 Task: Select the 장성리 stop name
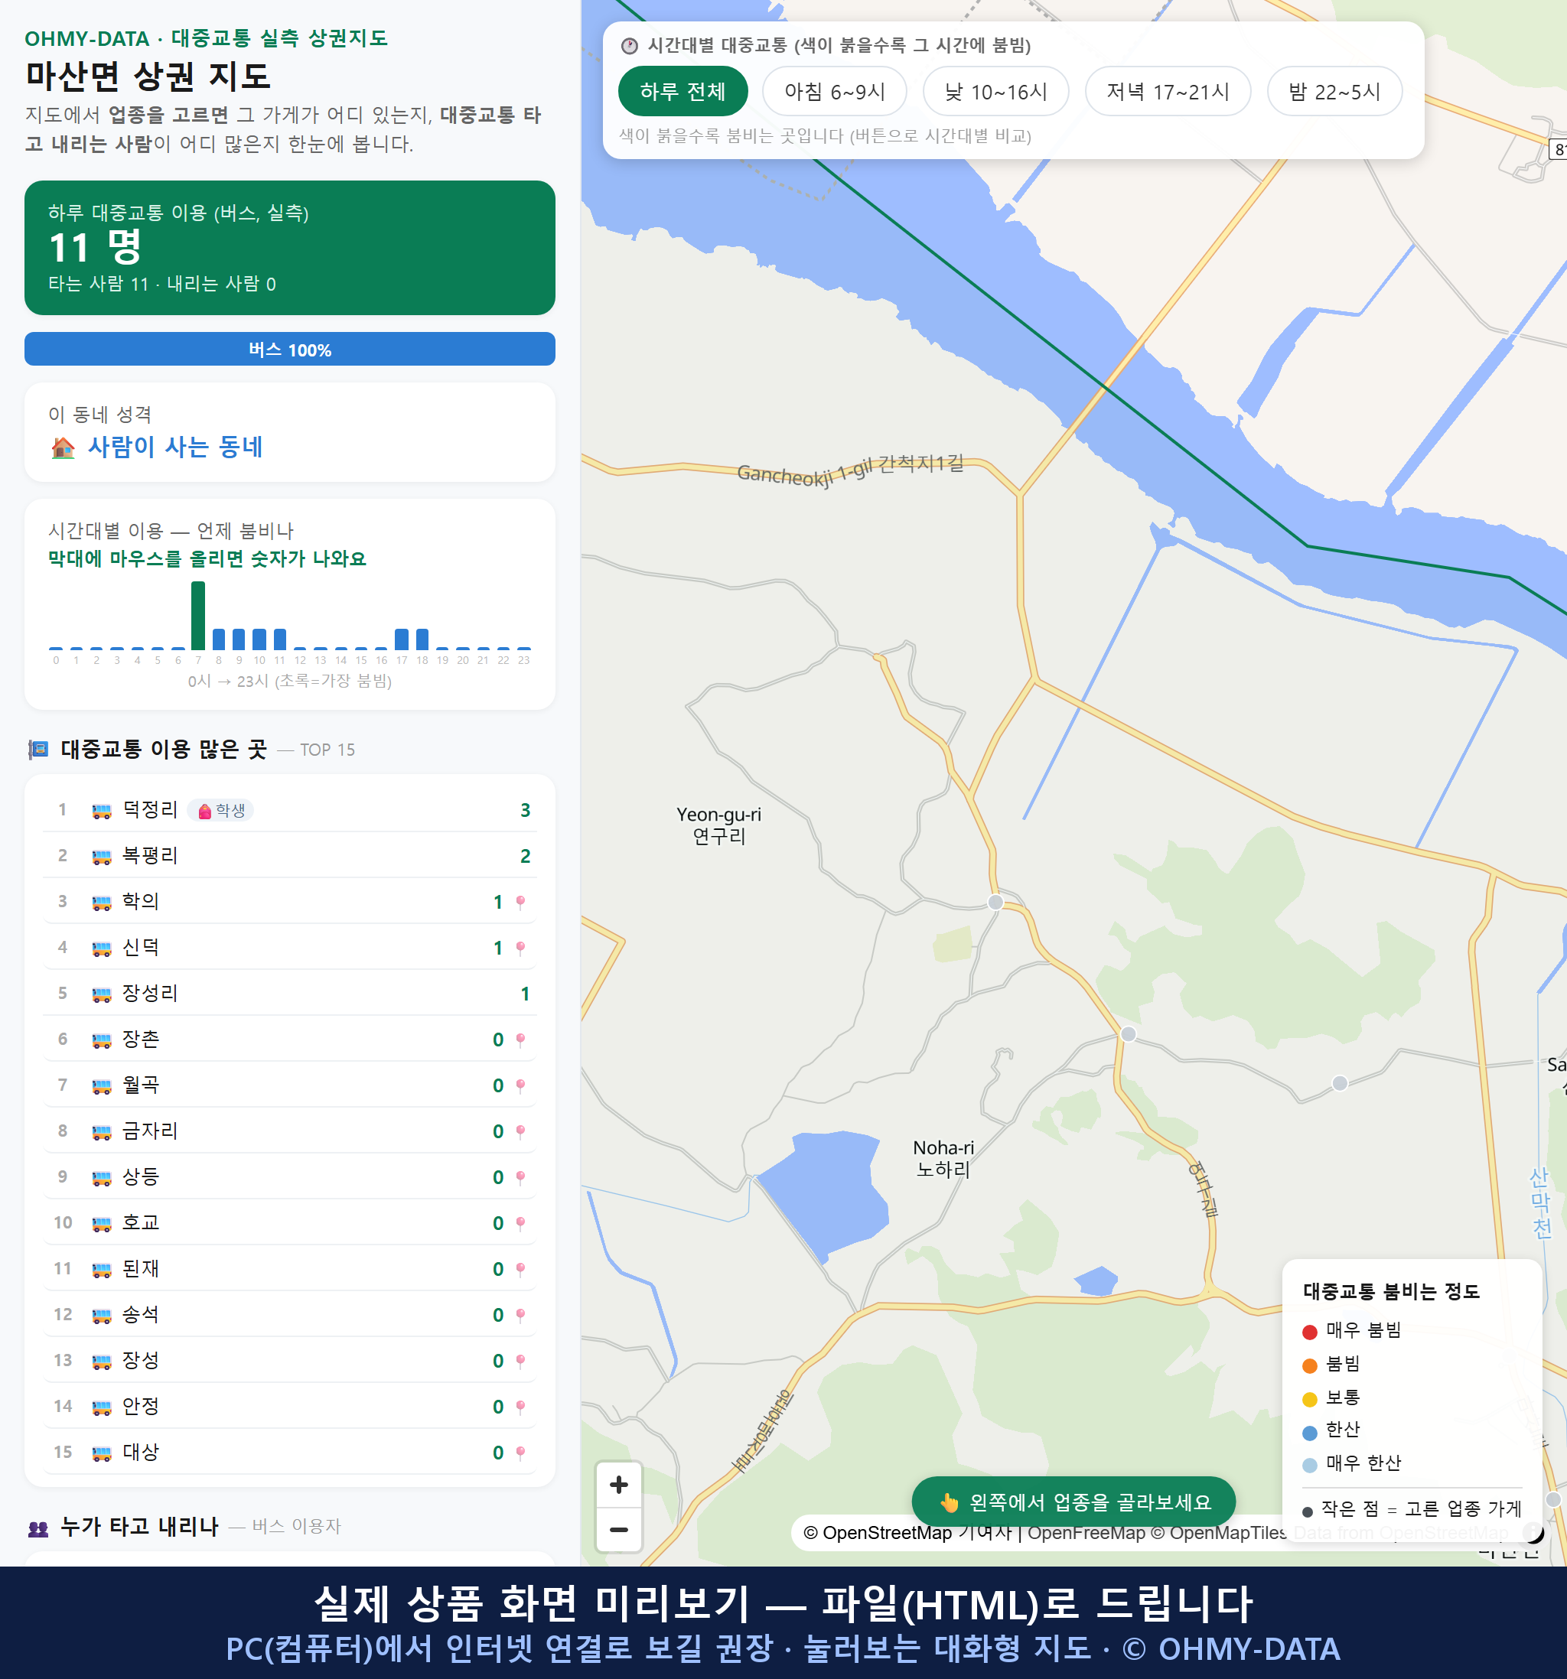click(149, 993)
